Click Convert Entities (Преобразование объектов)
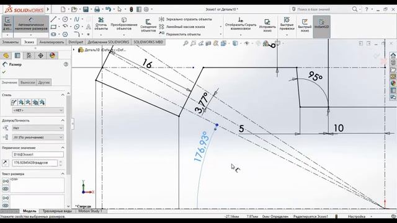 click(x=124, y=24)
